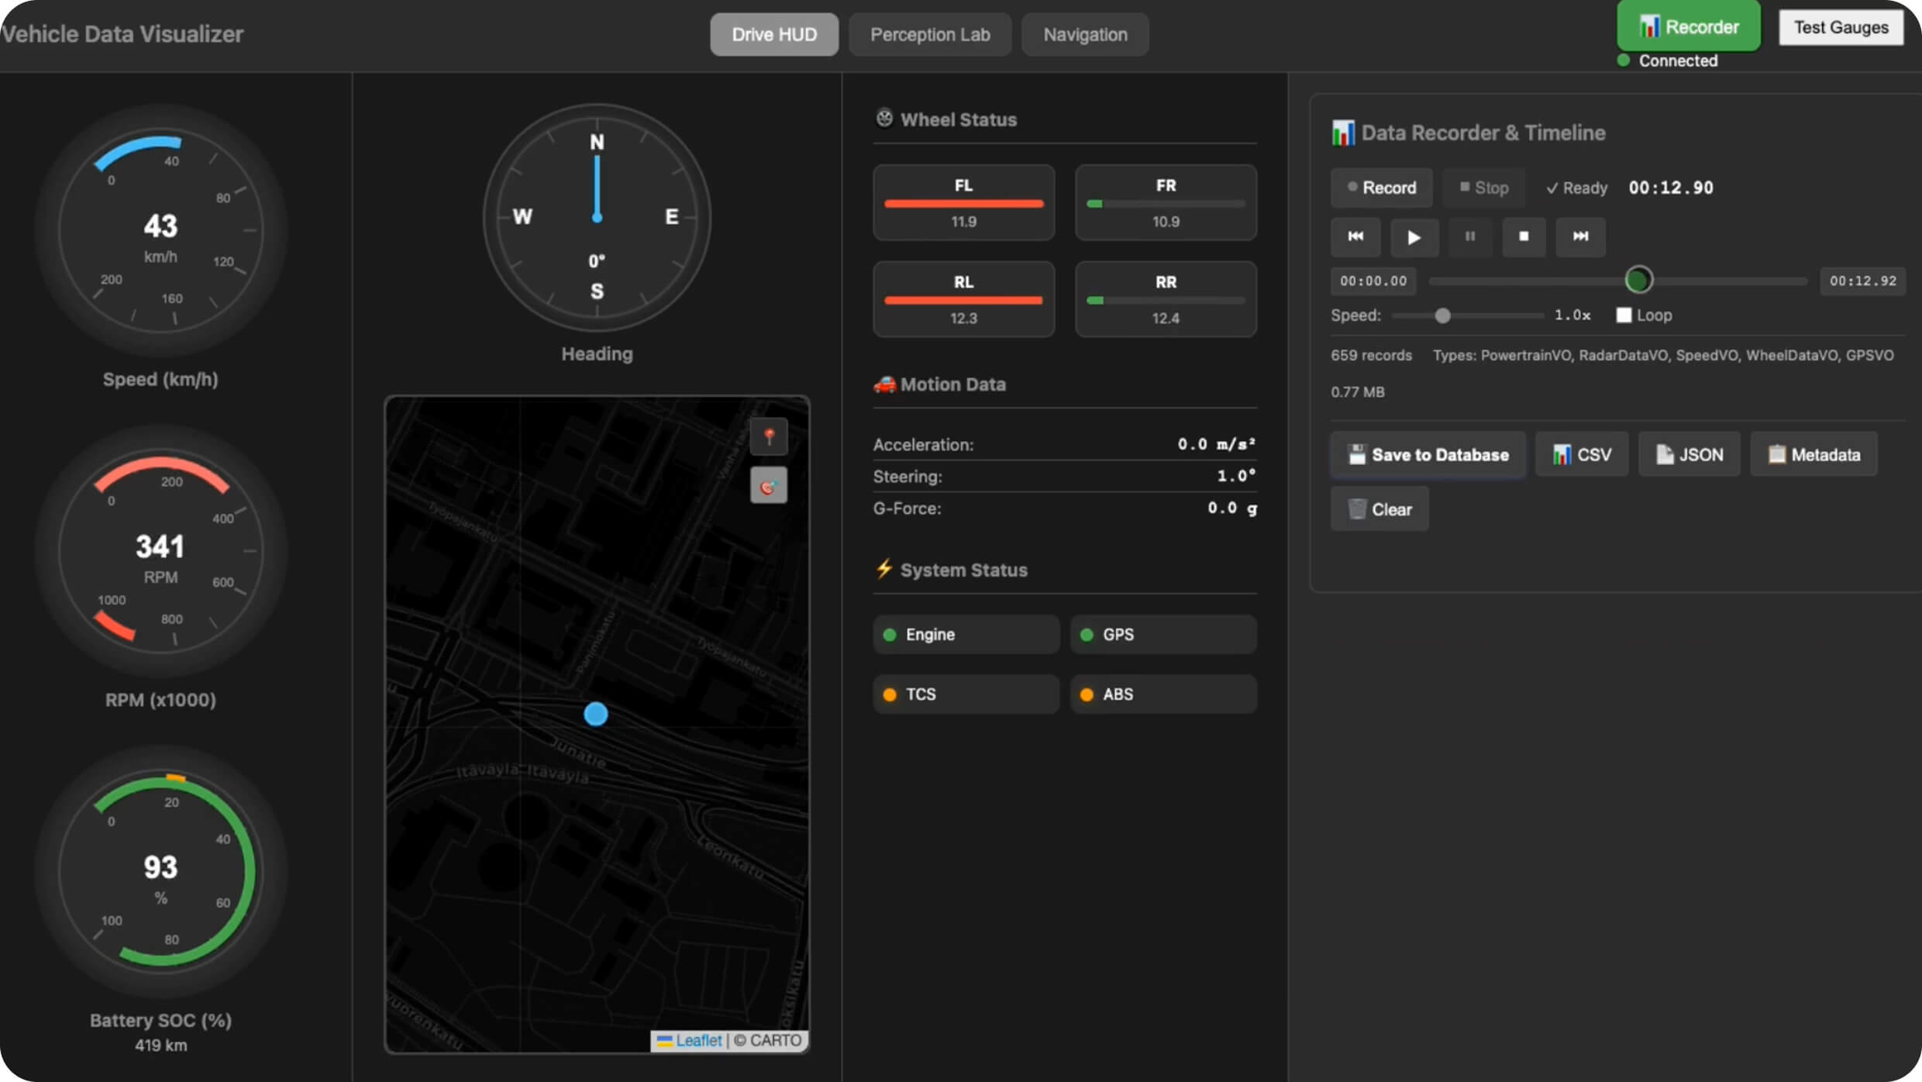The image size is (1922, 1082).
Task: Click the timeline scrubber handle
Action: 1638,281
